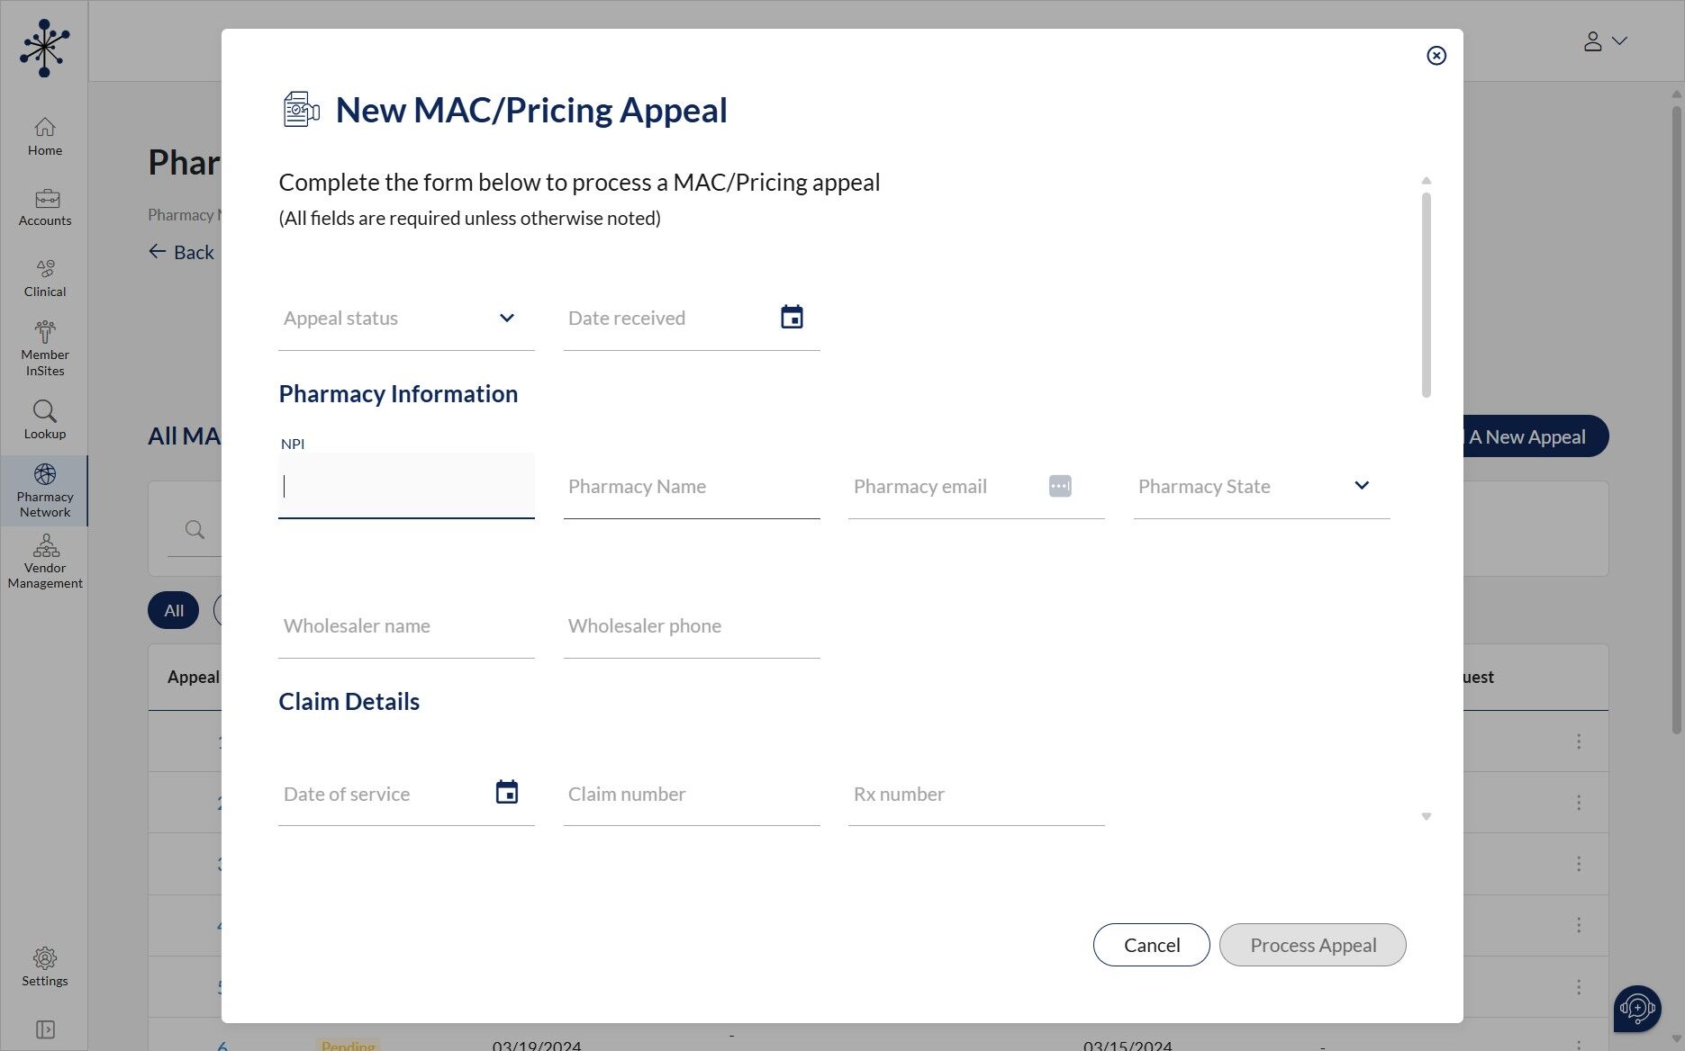1685x1051 pixels.
Task: Open the Clinical section in the sidebar
Action: point(45,278)
